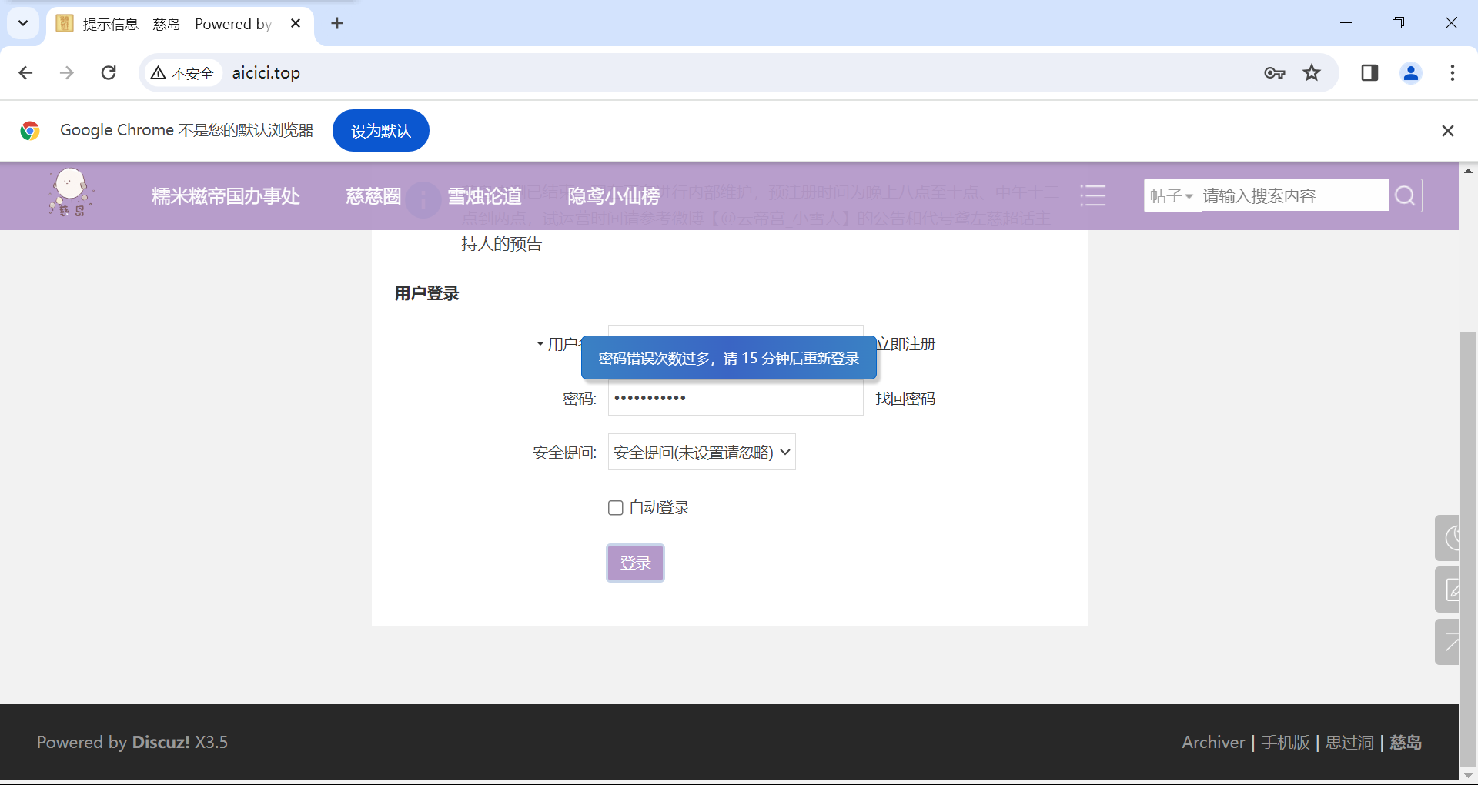This screenshot has width=1478, height=785.
Task: Open 糯米糍帝国办事处 navigation item
Action: click(x=226, y=196)
